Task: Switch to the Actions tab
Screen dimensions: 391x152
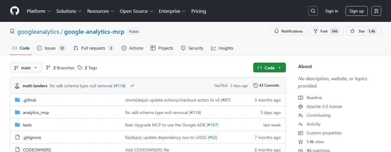Action: pos(132,48)
